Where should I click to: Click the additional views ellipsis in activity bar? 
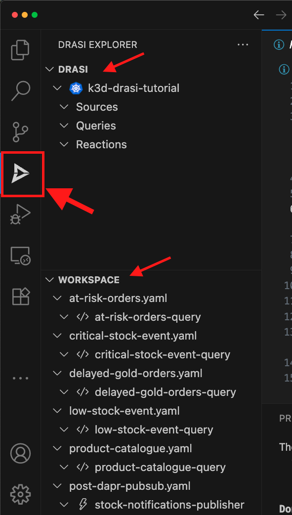pos(20,378)
